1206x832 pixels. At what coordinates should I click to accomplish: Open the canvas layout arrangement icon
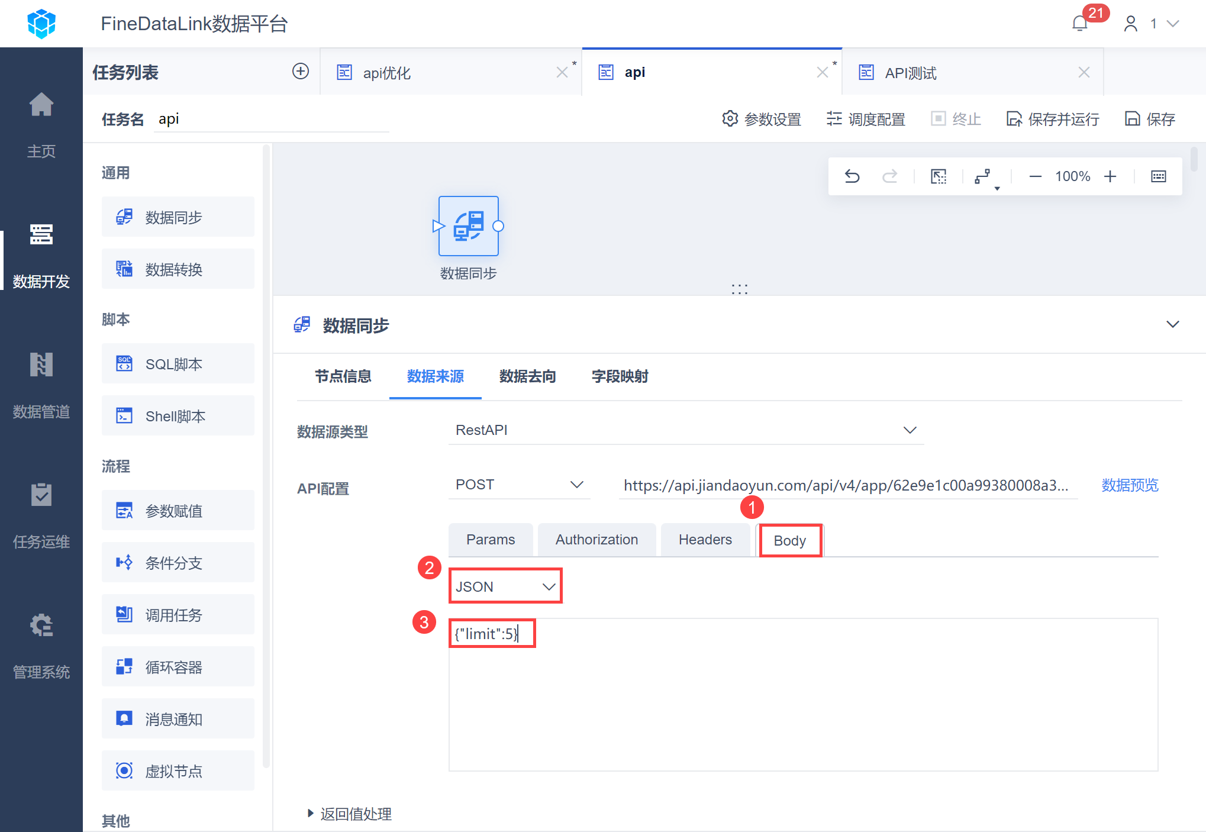click(x=983, y=176)
